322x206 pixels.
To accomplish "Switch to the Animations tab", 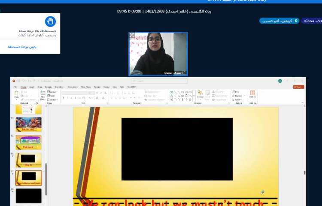I will point(73,87).
